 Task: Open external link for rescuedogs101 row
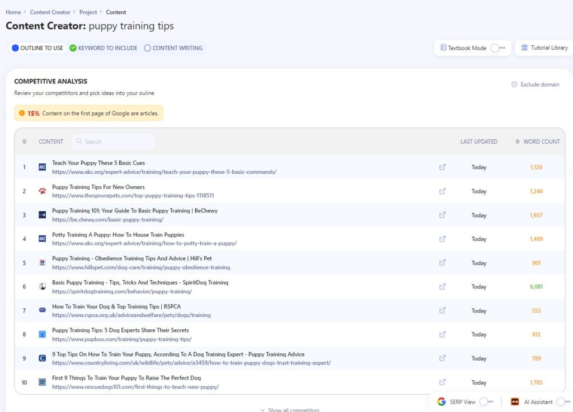pyautogui.click(x=442, y=382)
